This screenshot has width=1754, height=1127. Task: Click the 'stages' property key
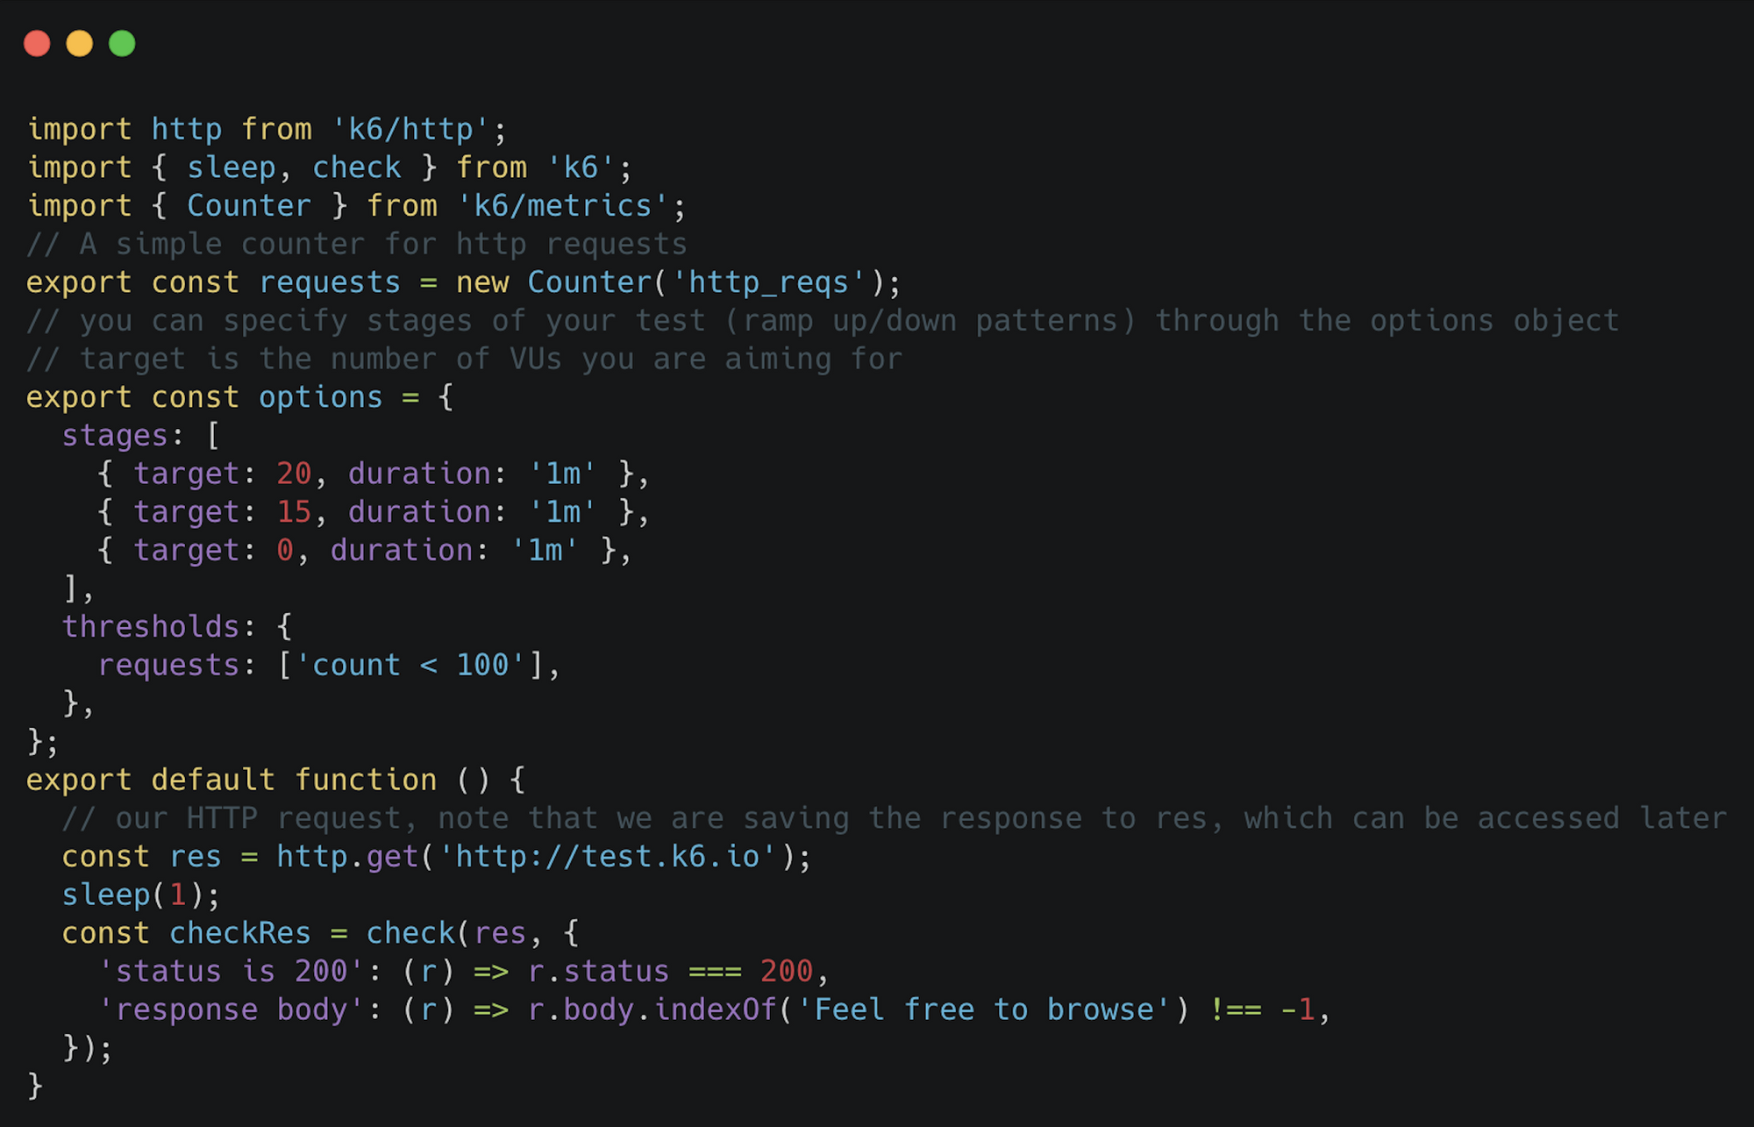115,436
